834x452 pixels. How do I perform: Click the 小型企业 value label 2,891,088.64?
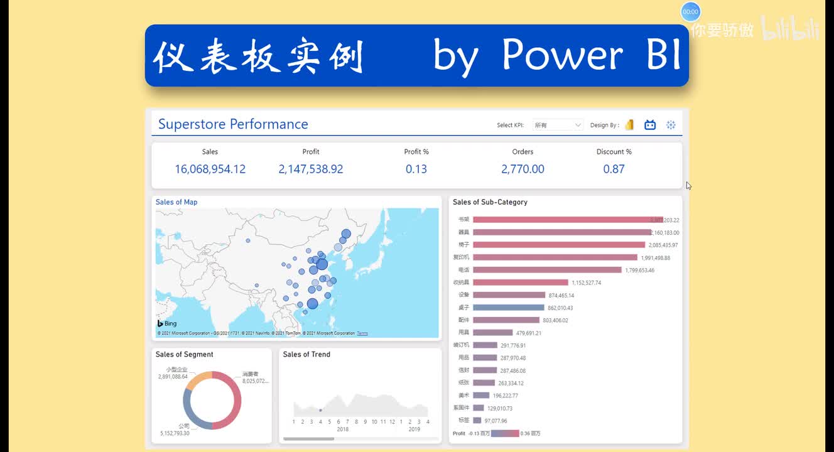pyautogui.click(x=172, y=377)
